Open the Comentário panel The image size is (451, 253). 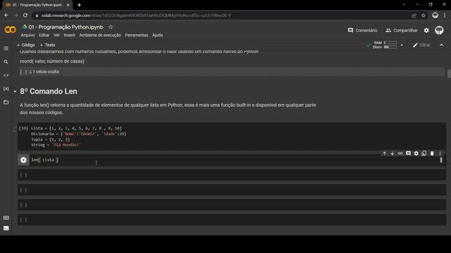[362, 30]
